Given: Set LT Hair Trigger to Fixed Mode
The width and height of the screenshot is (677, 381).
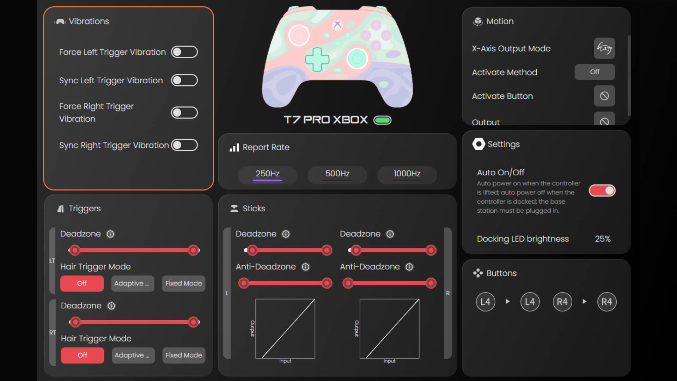Looking at the screenshot, I should [x=183, y=284].
